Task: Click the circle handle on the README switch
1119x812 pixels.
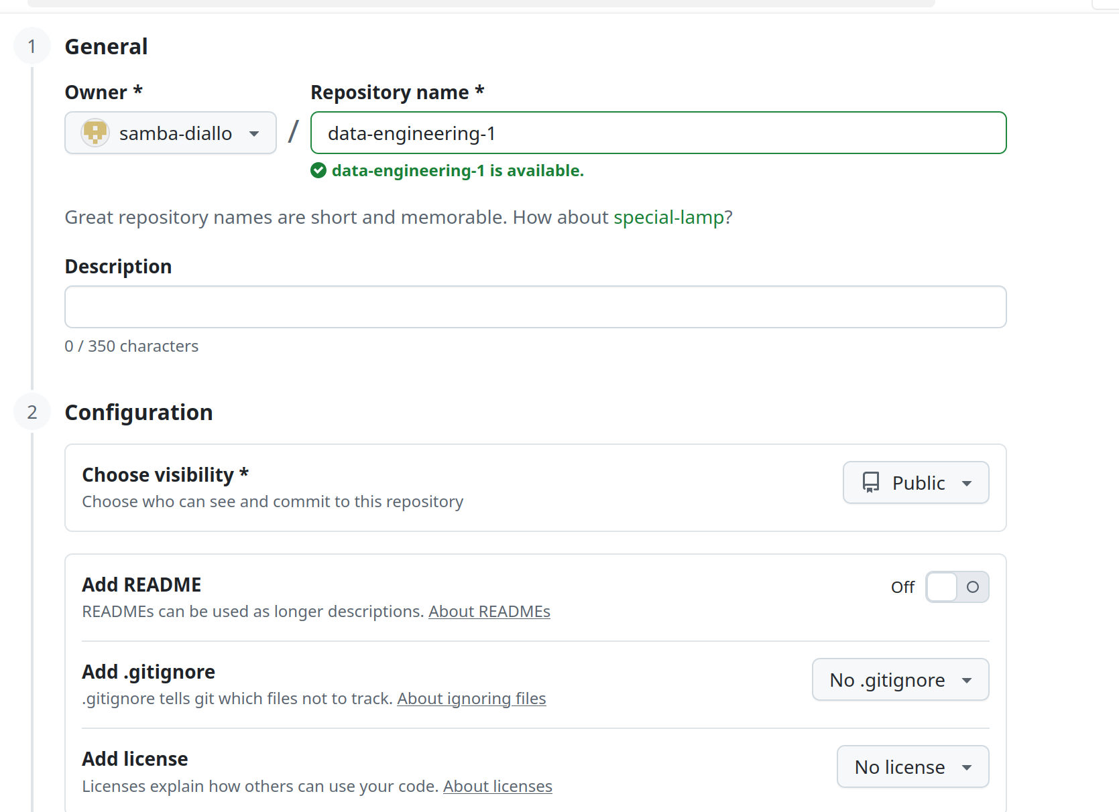Action: [x=974, y=587]
